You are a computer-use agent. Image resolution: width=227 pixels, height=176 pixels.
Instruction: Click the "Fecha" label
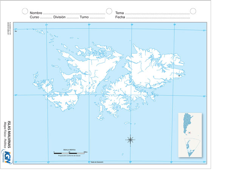pyautogui.click(x=120, y=17)
